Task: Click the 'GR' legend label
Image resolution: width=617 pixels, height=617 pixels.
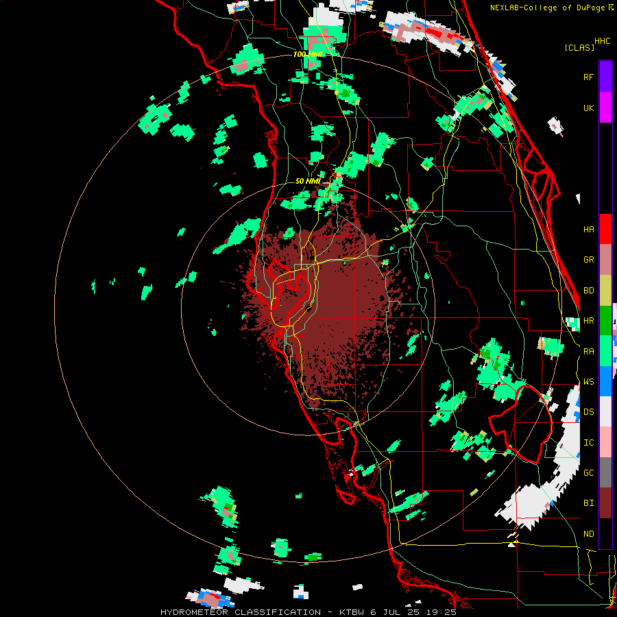Action: (588, 260)
